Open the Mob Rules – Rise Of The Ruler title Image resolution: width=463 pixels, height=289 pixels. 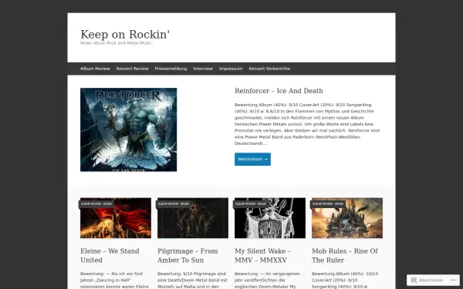(x=345, y=255)
